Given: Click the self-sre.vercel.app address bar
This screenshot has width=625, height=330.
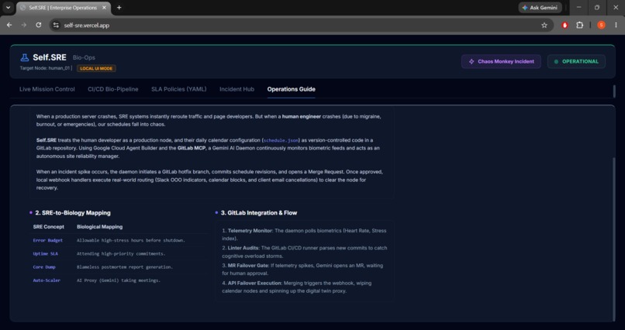Looking at the screenshot, I should 302,25.
